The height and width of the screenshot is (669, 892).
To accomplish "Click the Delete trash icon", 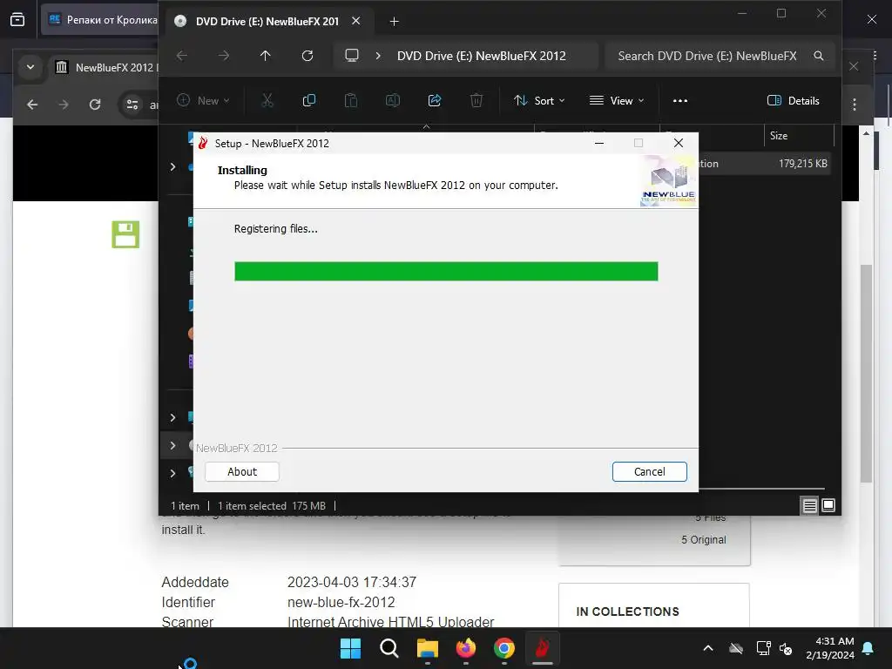I will [x=476, y=101].
